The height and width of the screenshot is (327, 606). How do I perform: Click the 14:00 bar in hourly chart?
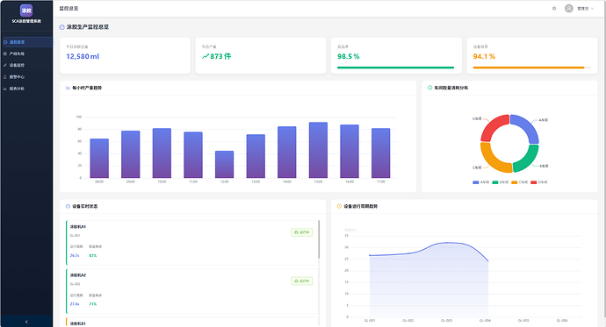click(x=287, y=153)
